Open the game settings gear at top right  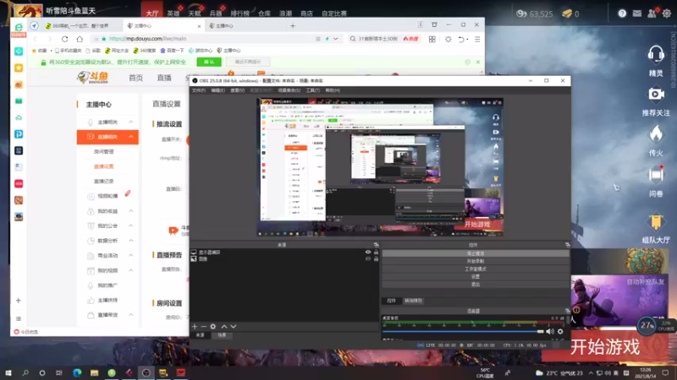pos(667,14)
